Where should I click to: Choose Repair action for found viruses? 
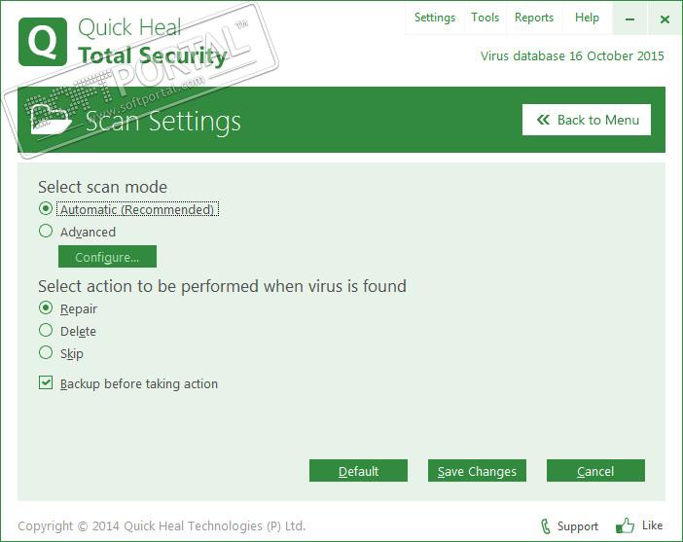coord(46,308)
